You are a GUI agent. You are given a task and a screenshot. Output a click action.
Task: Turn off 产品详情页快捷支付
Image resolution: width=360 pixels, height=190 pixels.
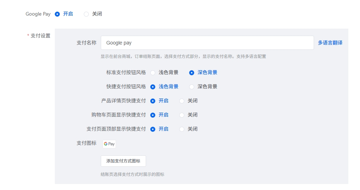(x=182, y=101)
